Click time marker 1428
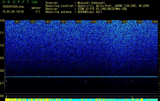The height and width of the screenshot is (101, 160). pyautogui.click(x=124, y=22)
